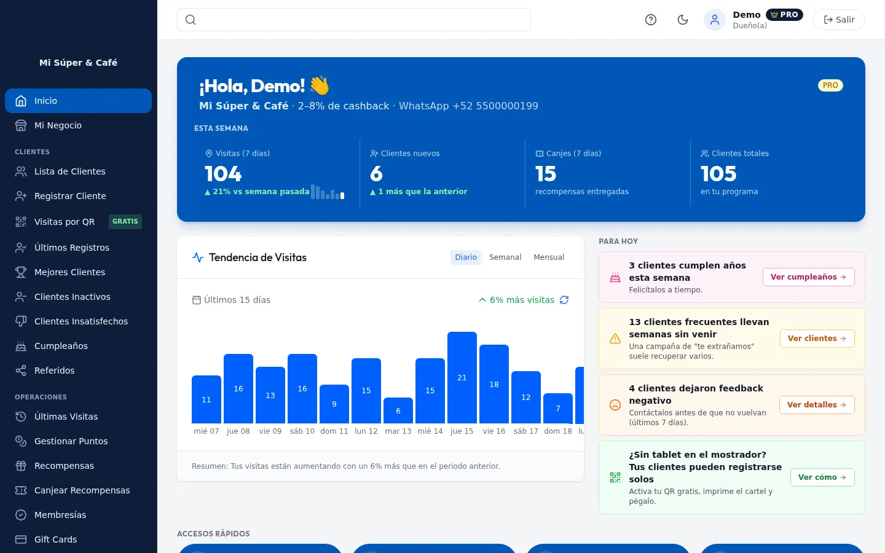The width and height of the screenshot is (885, 553).
Task: Click the Clientes Insatisfechos thumbs-down icon
Action: 21,321
